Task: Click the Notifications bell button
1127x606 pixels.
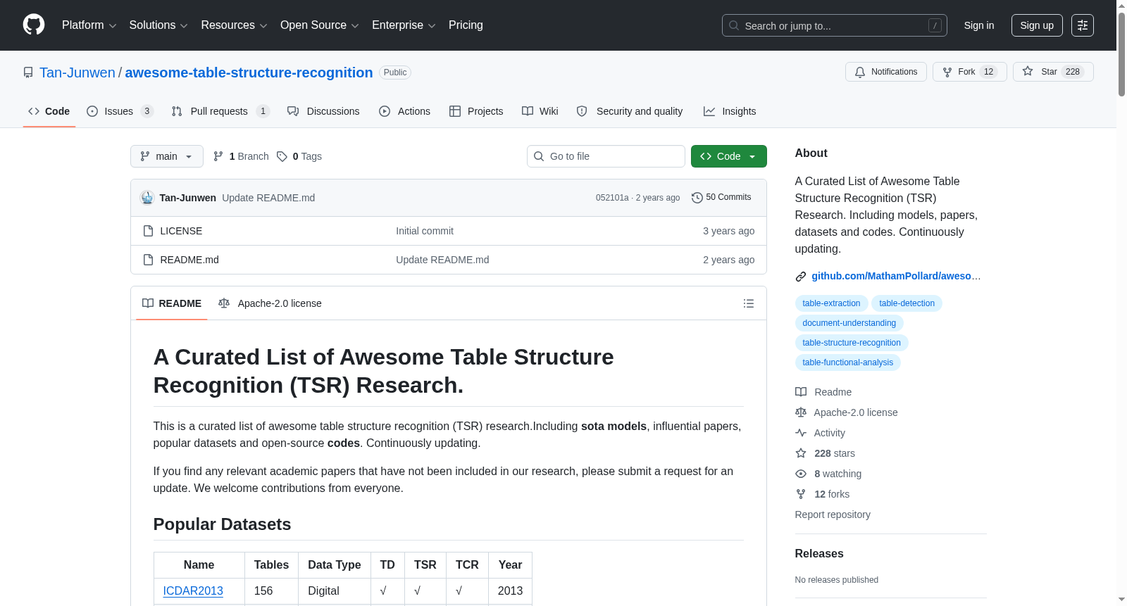Action: (885, 72)
